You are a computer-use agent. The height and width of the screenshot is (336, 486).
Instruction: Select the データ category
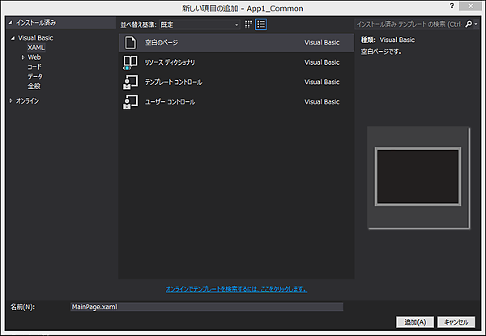(x=35, y=76)
